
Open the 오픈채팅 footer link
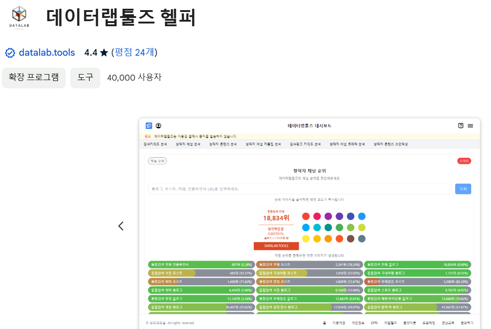point(428,323)
